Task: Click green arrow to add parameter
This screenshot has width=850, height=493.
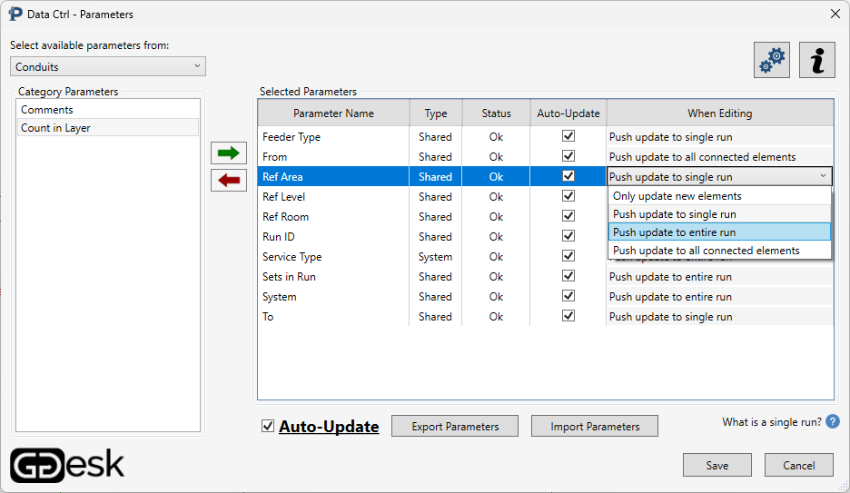Action: click(229, 153)
